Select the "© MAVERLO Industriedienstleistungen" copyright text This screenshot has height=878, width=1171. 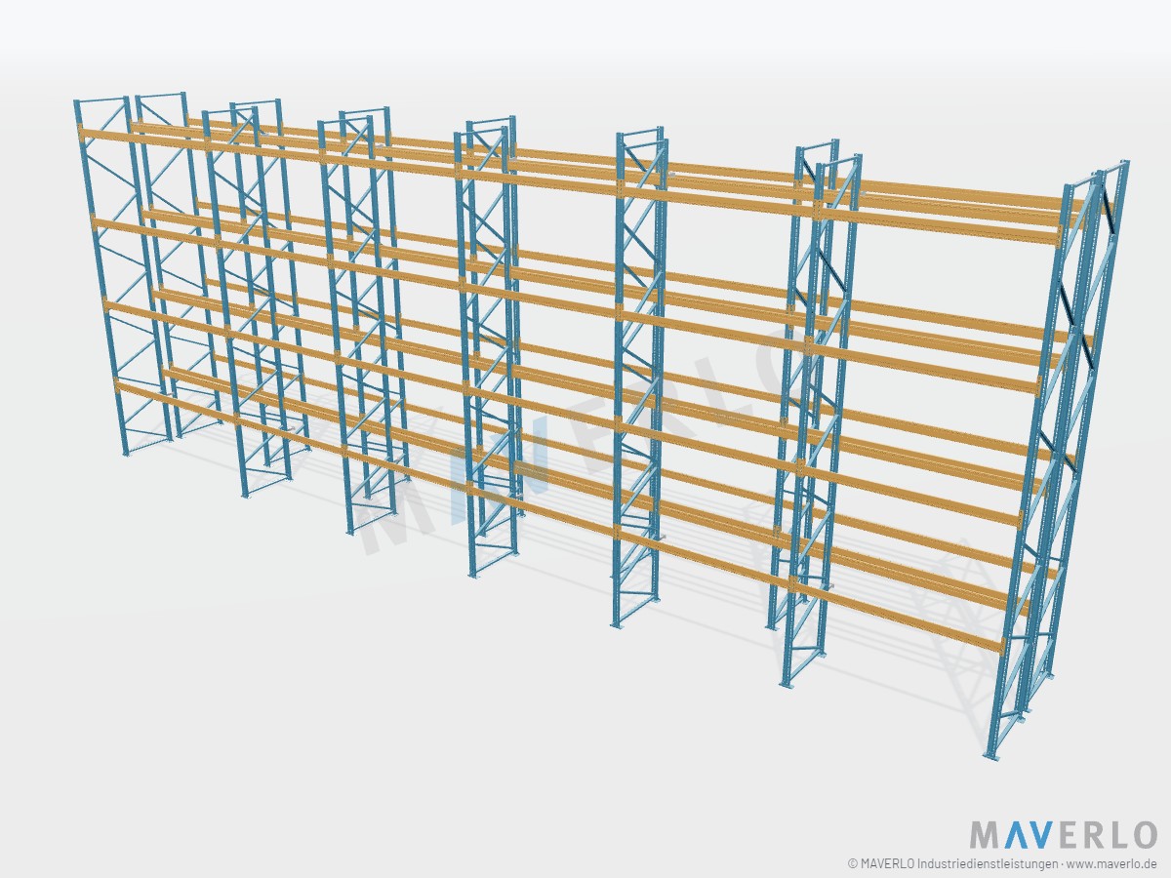(952, 864)
